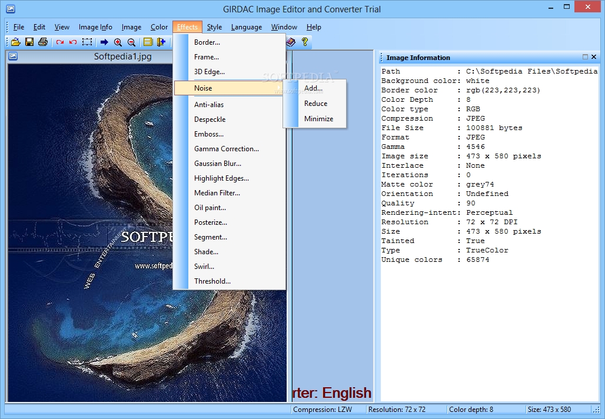Select Minimize in the Noise submenu
This screenshot has height=419, width=605.
(x=318, y=119)
